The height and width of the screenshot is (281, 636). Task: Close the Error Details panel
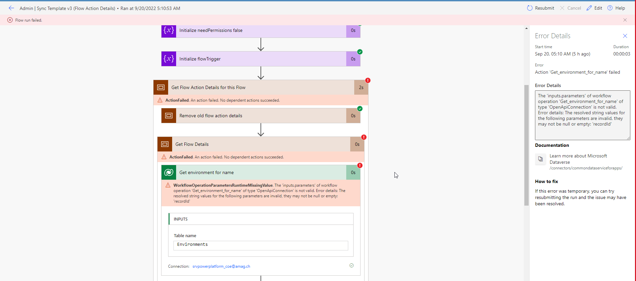[625, 36]
